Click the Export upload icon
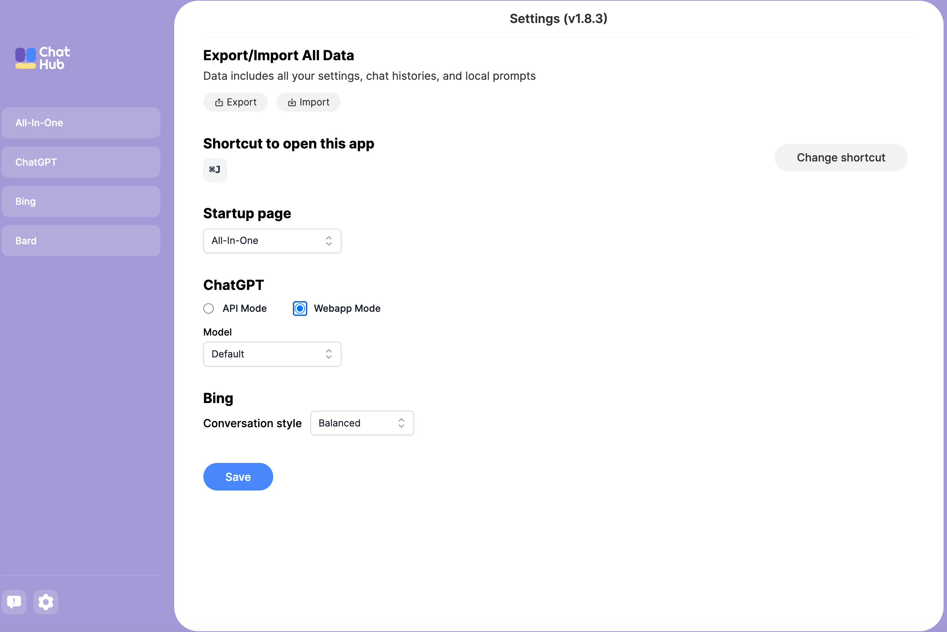 (x=219, y=102)
